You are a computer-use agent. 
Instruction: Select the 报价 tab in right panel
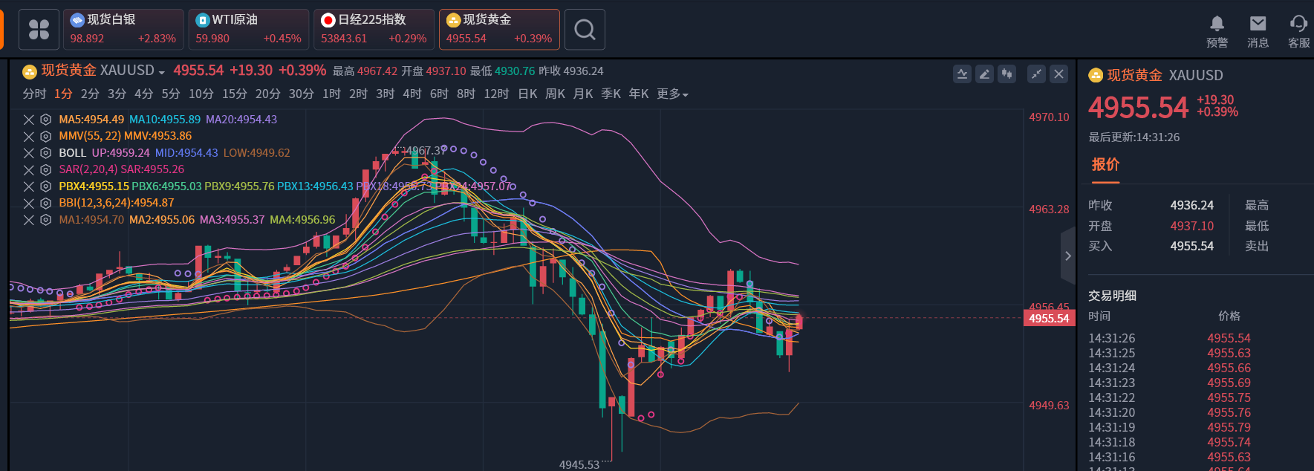point(1105,165)
